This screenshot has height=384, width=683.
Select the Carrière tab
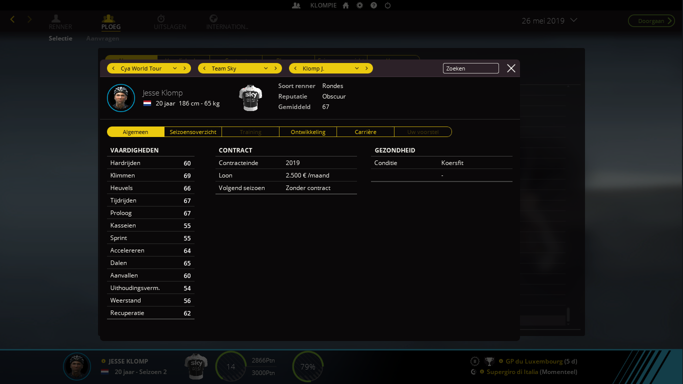tap(365, 132)
